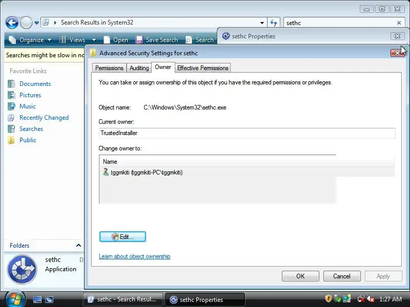Open Music in Favorite Links
The height and width of the screenshot is (307, 410).
(28, 106)
